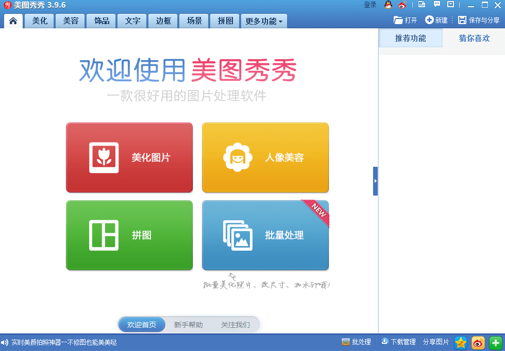Click 分享图片 label in status bar
Viewport: 505px width, 351px height.
click(x=436, y=342)
